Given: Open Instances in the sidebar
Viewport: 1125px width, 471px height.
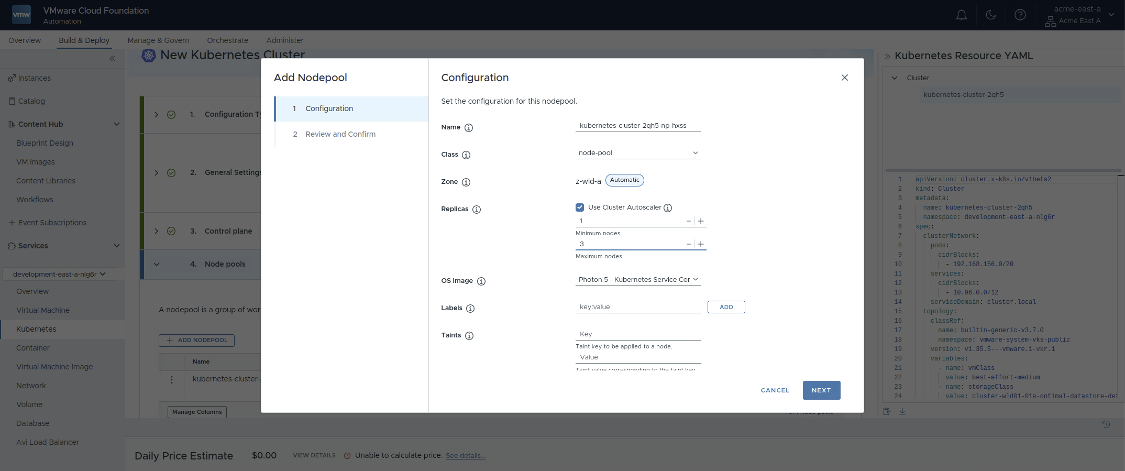Looking at the screenshot, I should tap(35, 78).
